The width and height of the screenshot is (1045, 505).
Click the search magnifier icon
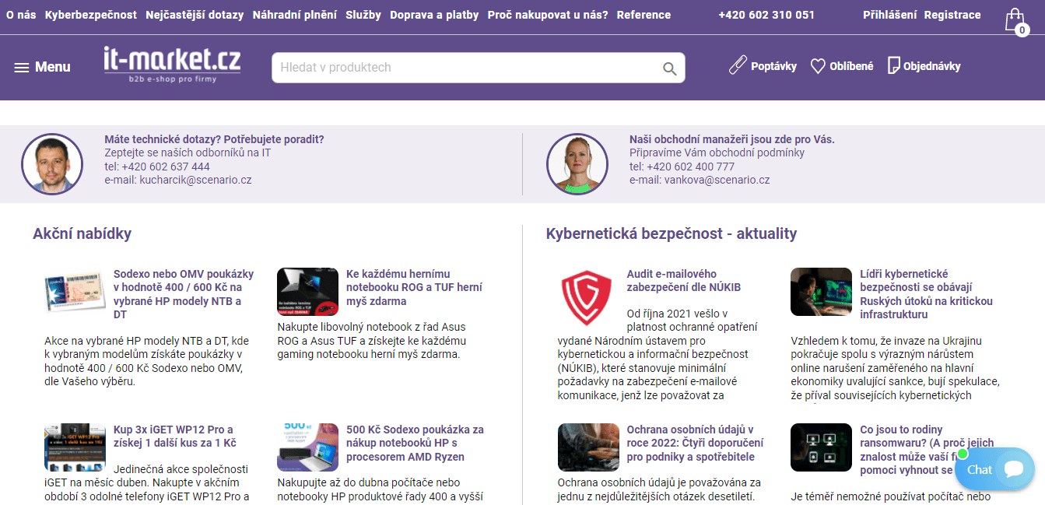point(669,68)
